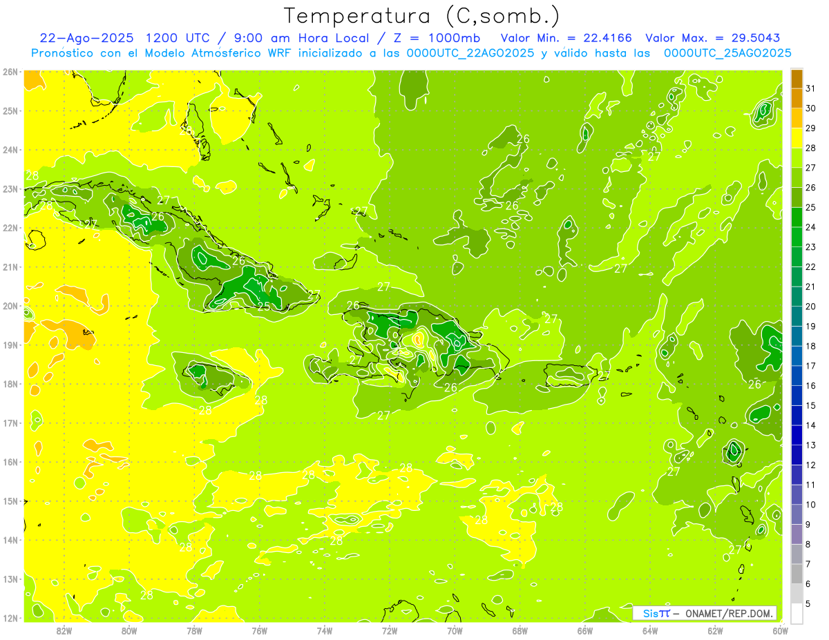Click the 26N latitude axis label
The height and width of the screenshot is (640, 829).
pos(10,72)
